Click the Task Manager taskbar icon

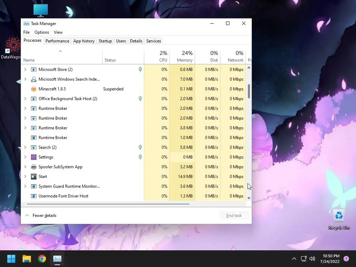click(57, 259)
